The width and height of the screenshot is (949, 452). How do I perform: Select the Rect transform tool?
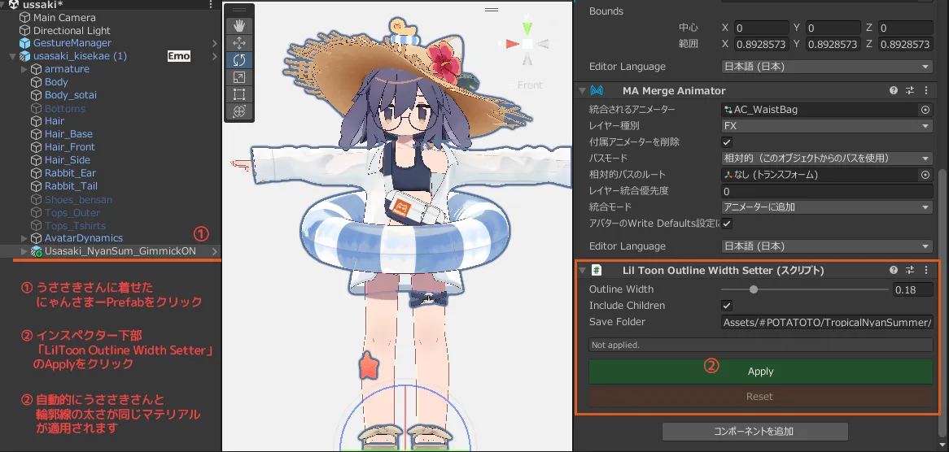pos(239,93)
